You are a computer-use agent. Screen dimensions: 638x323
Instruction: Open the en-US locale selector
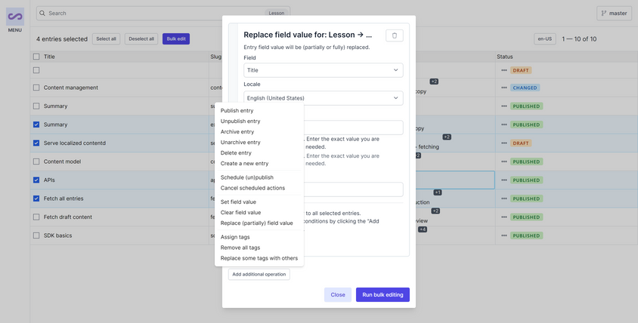coord(544,39)
